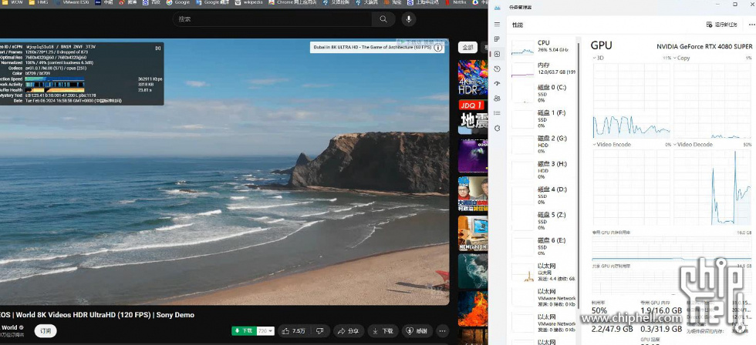Select 磁盘 0 (C:) entry
Screen dimensions: 756x345
[x=545, y=94]
